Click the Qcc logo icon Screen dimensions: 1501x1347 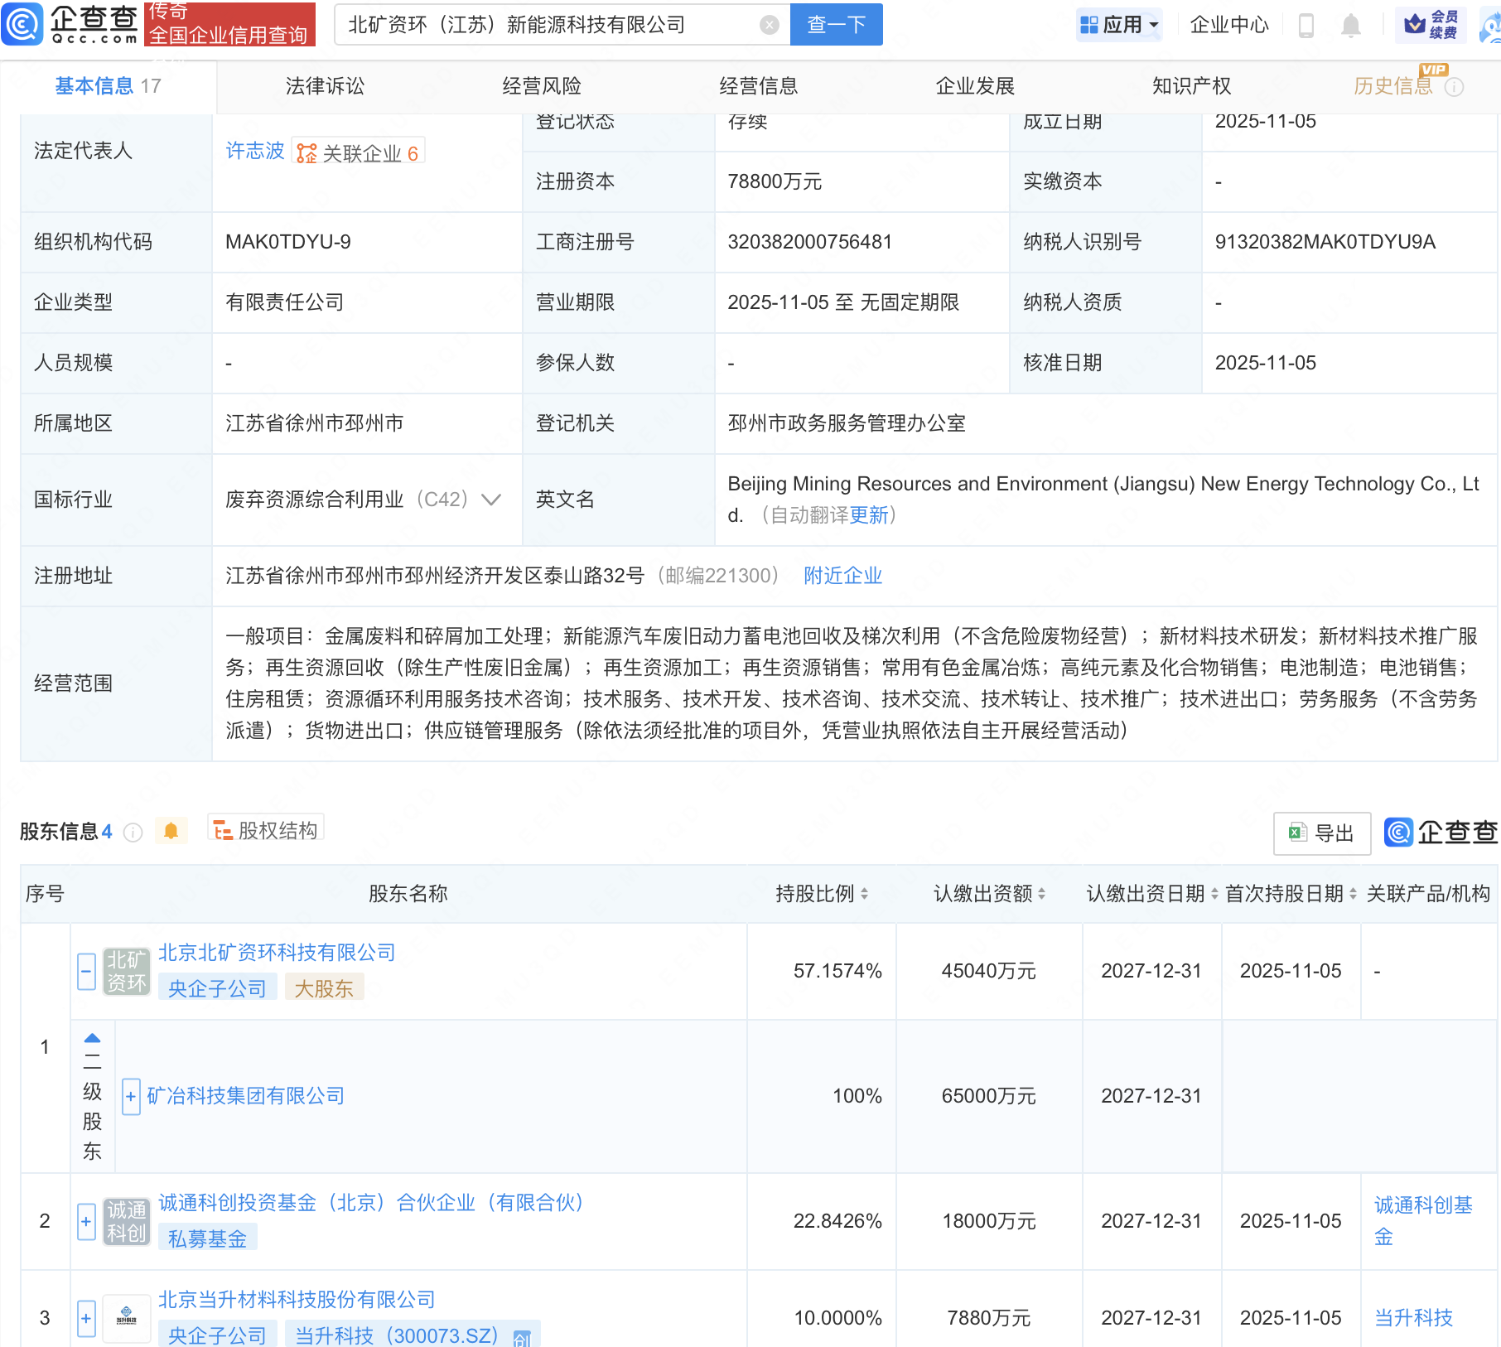22,24
